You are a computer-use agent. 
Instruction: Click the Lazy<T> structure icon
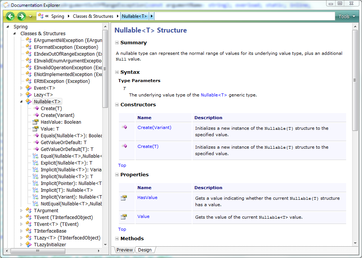pyautogui.click(x=29, y=95)
